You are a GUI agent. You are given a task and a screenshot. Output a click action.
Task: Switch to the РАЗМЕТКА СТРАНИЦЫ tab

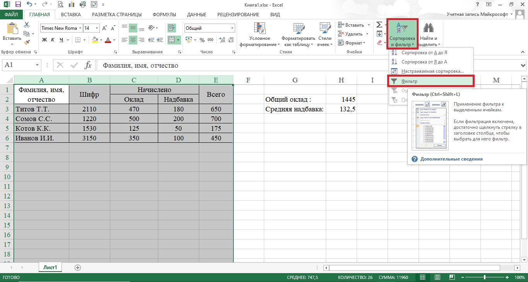(x=117, y=14)
